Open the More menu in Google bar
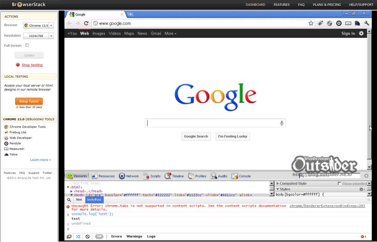 click(x=170, y=33)
